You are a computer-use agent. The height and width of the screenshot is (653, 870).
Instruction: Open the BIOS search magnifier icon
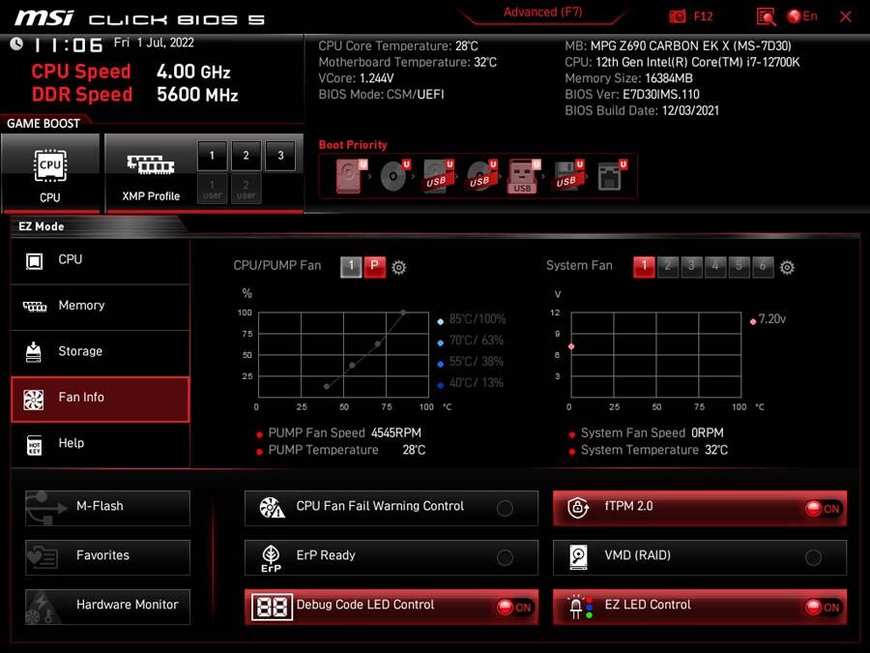point(766,16)
